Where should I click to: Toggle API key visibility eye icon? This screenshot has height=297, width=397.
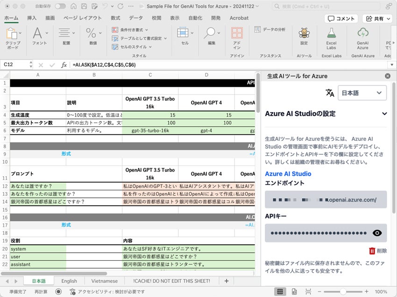(x=377, y=233)
